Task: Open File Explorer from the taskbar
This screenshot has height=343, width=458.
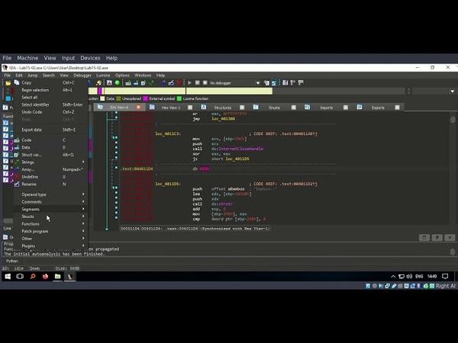Action: pyautogui.click(x=57, y=276)
